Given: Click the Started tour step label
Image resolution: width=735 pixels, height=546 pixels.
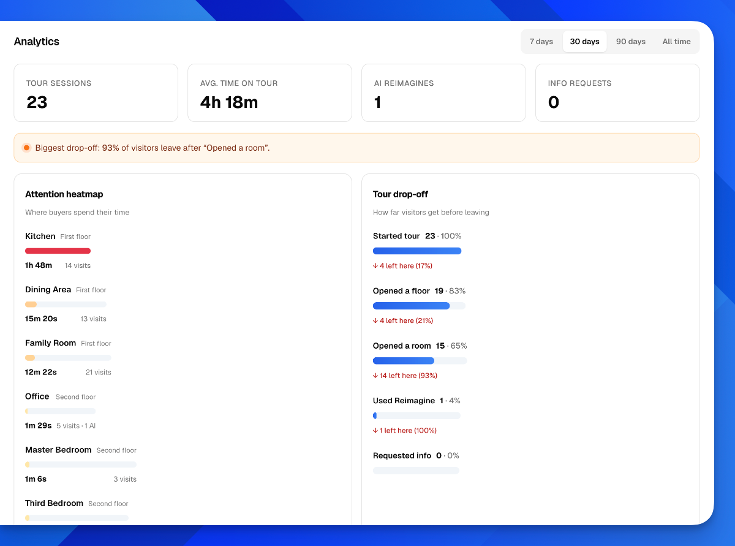Looking at the screenshot, I should click(x=396, y=236).
